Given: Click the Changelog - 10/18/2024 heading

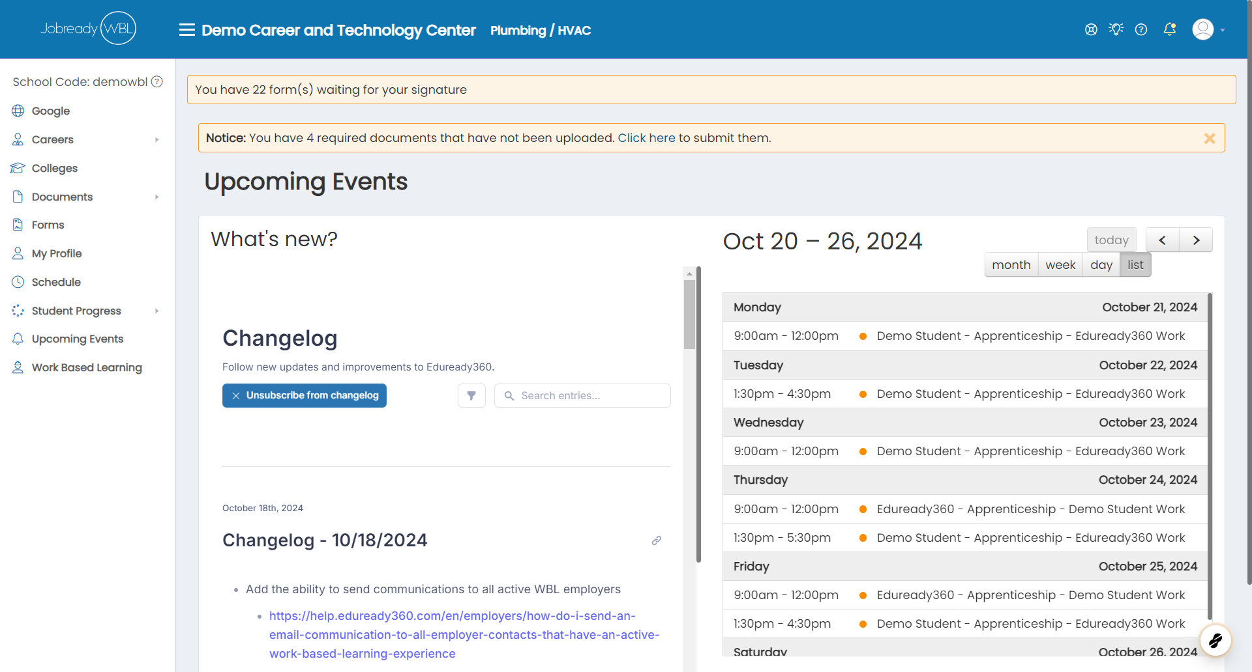Looking at the screenshot, I should (325, 540).
